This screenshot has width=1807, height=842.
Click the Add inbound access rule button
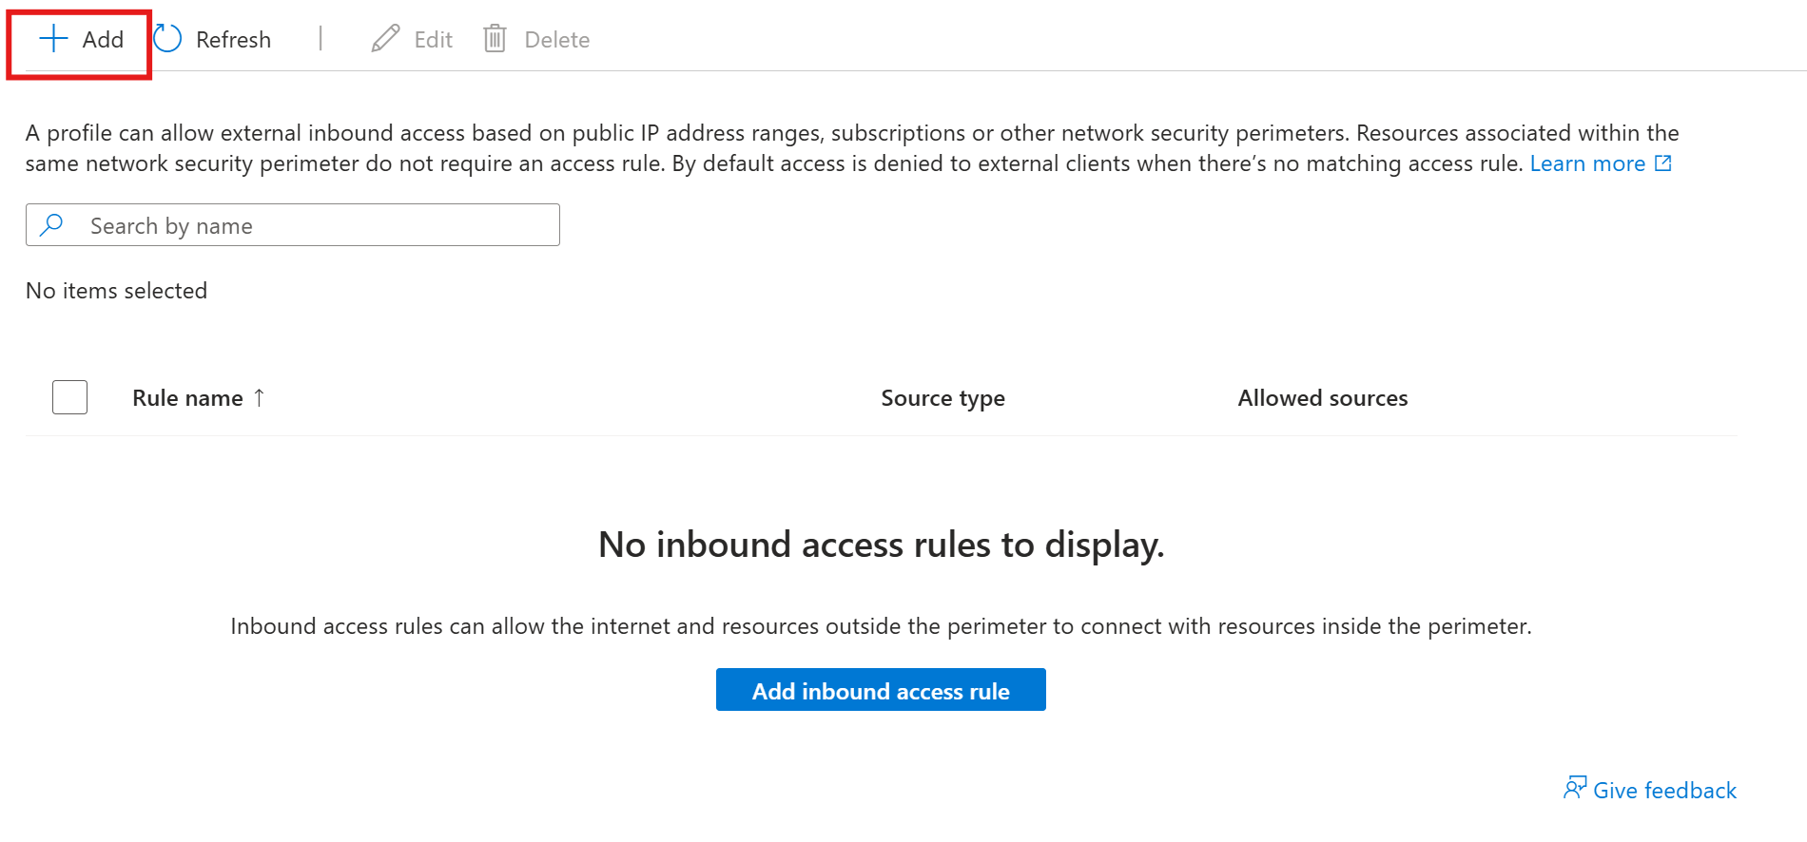[x=881, y=690]
